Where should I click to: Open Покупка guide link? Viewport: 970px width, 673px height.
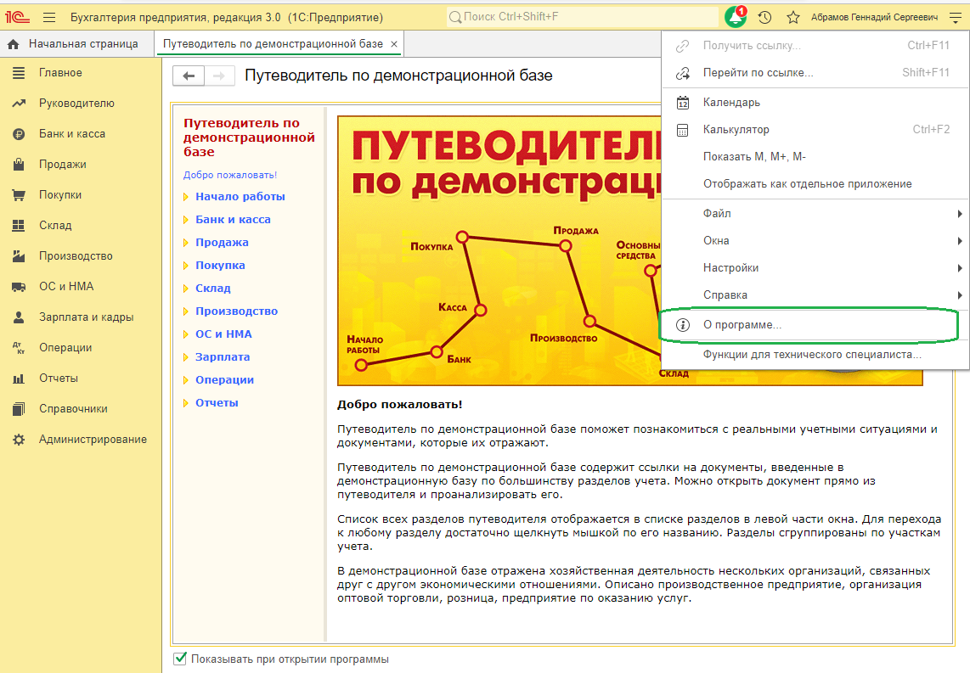click(220, 265)
